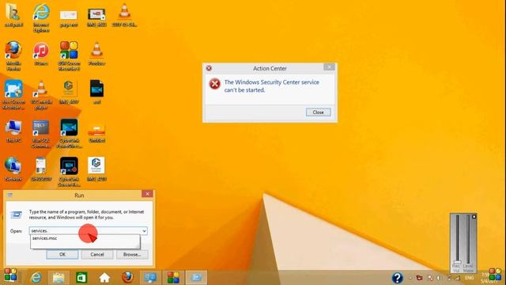
Task: Click Close in the Action Center dialog
Action: pyautogui.click(x=318, y=112)
